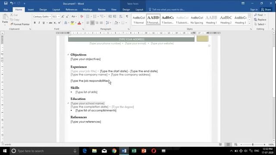
Task: Align text to the left
Action: (x=88, y=23)
